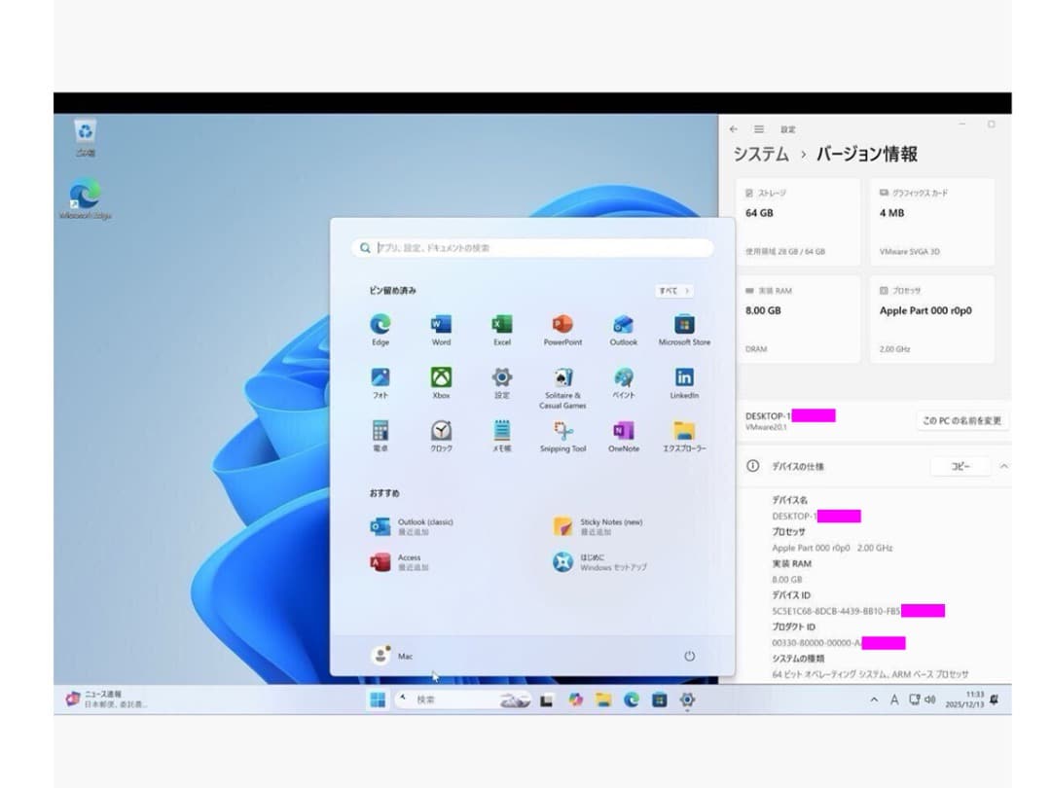Screen dimensions: 1051x788
Task: Show hidden system tray icons chevron
Action: (x=874, y=699)
